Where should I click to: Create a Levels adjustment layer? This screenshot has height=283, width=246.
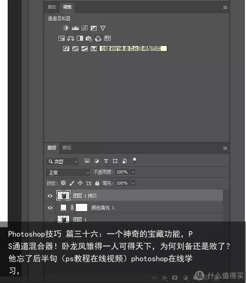[75, 28]
